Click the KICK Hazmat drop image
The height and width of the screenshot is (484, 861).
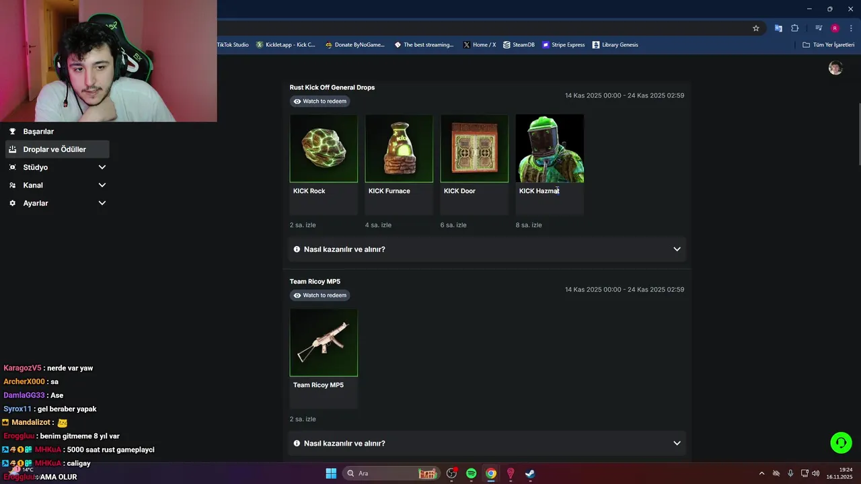550,149
